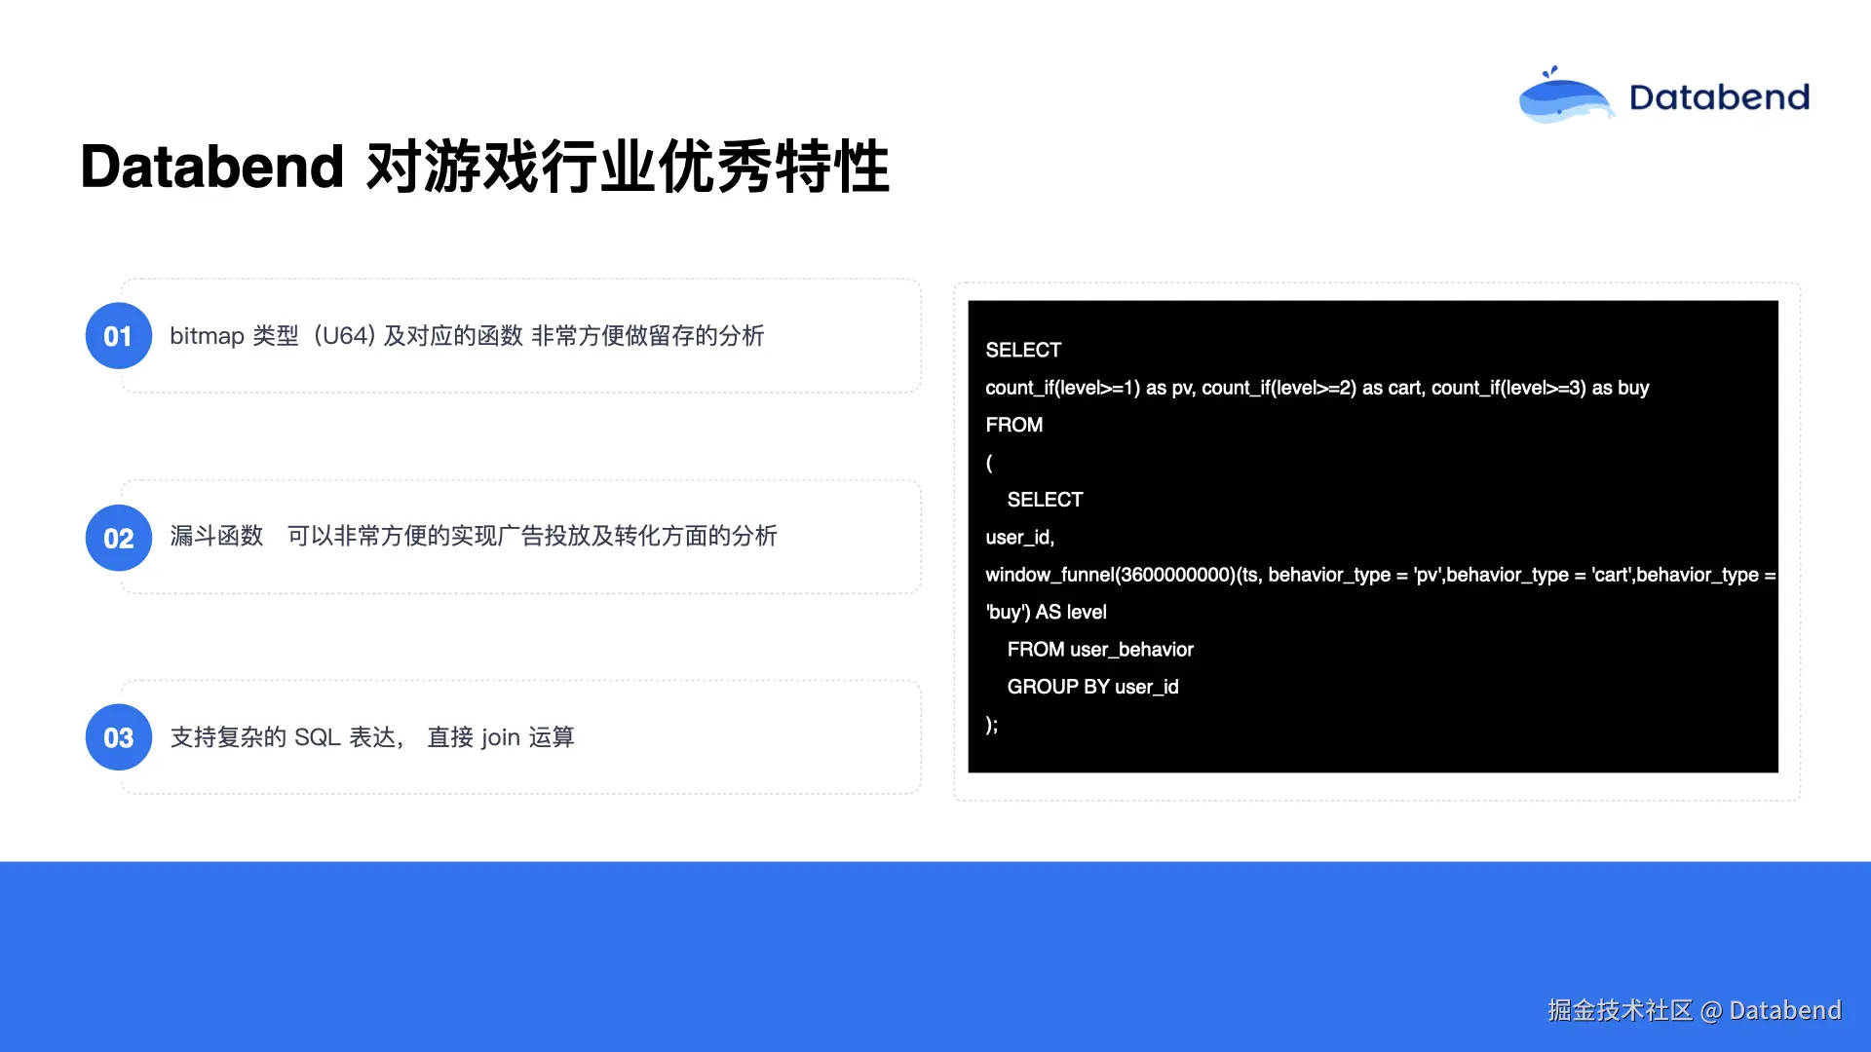Click the 'buy') AS level line
Viewport: 1871px width, 1052px height.
[1046, 612]
